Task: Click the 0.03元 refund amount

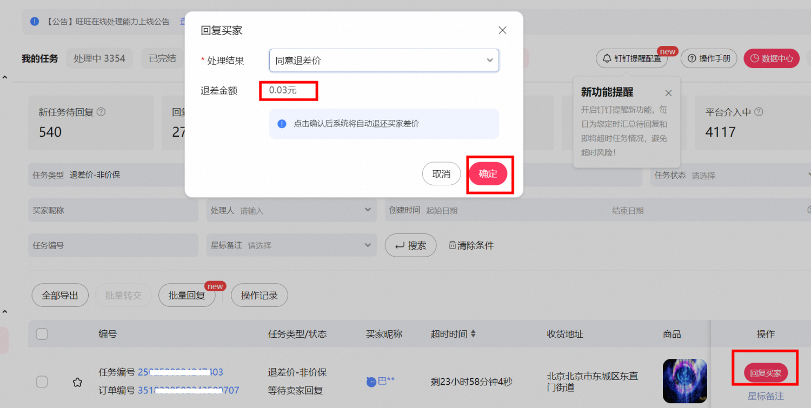Action: [283, 90]
